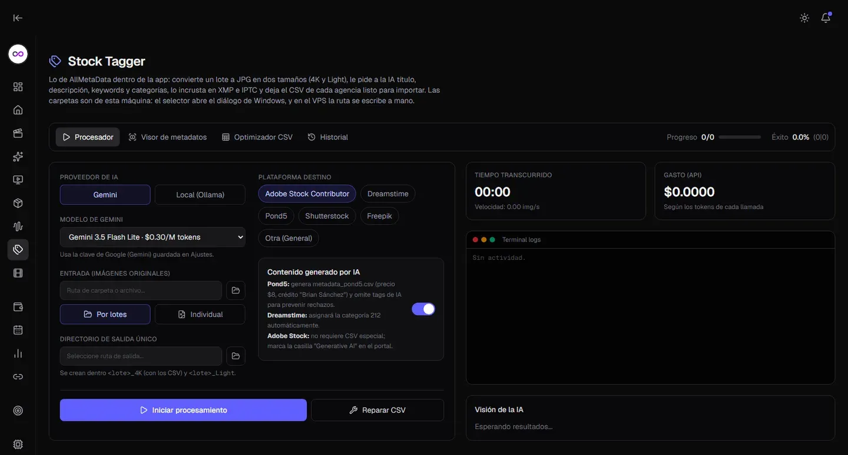This screenshot has width=848, height=455.
Task: Select the Stock Tagger tag icon in sidebar
Action: tap(18, 250)
